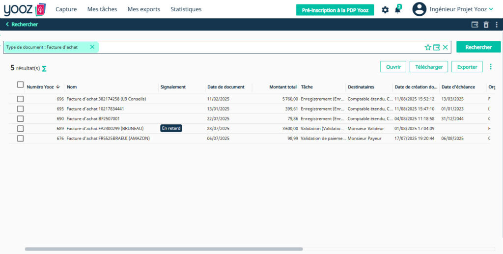Screen dimensions: 503x254
Task: Click document date 22/07/2025
Action: point(219,119)
